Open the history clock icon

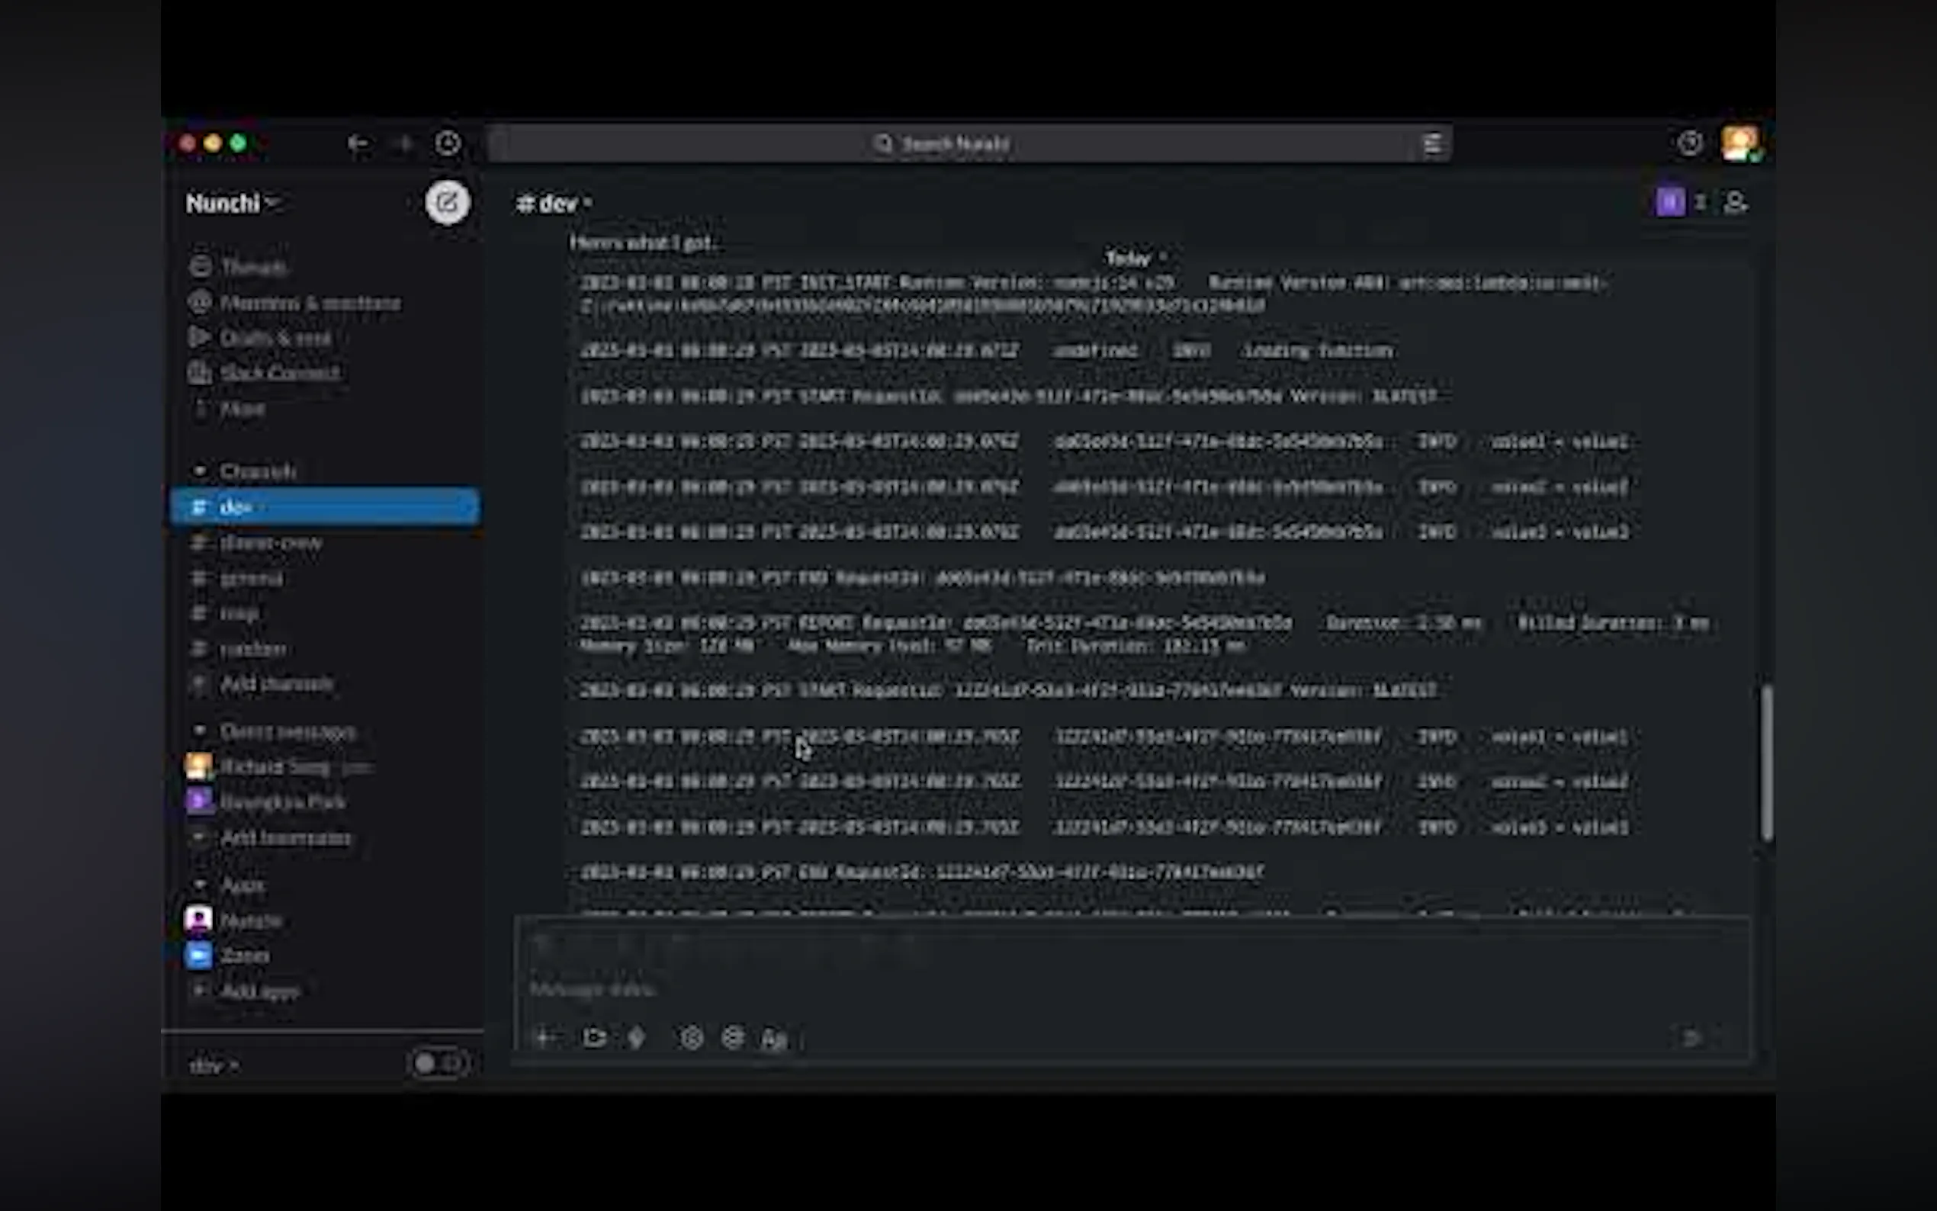[448, 143]
